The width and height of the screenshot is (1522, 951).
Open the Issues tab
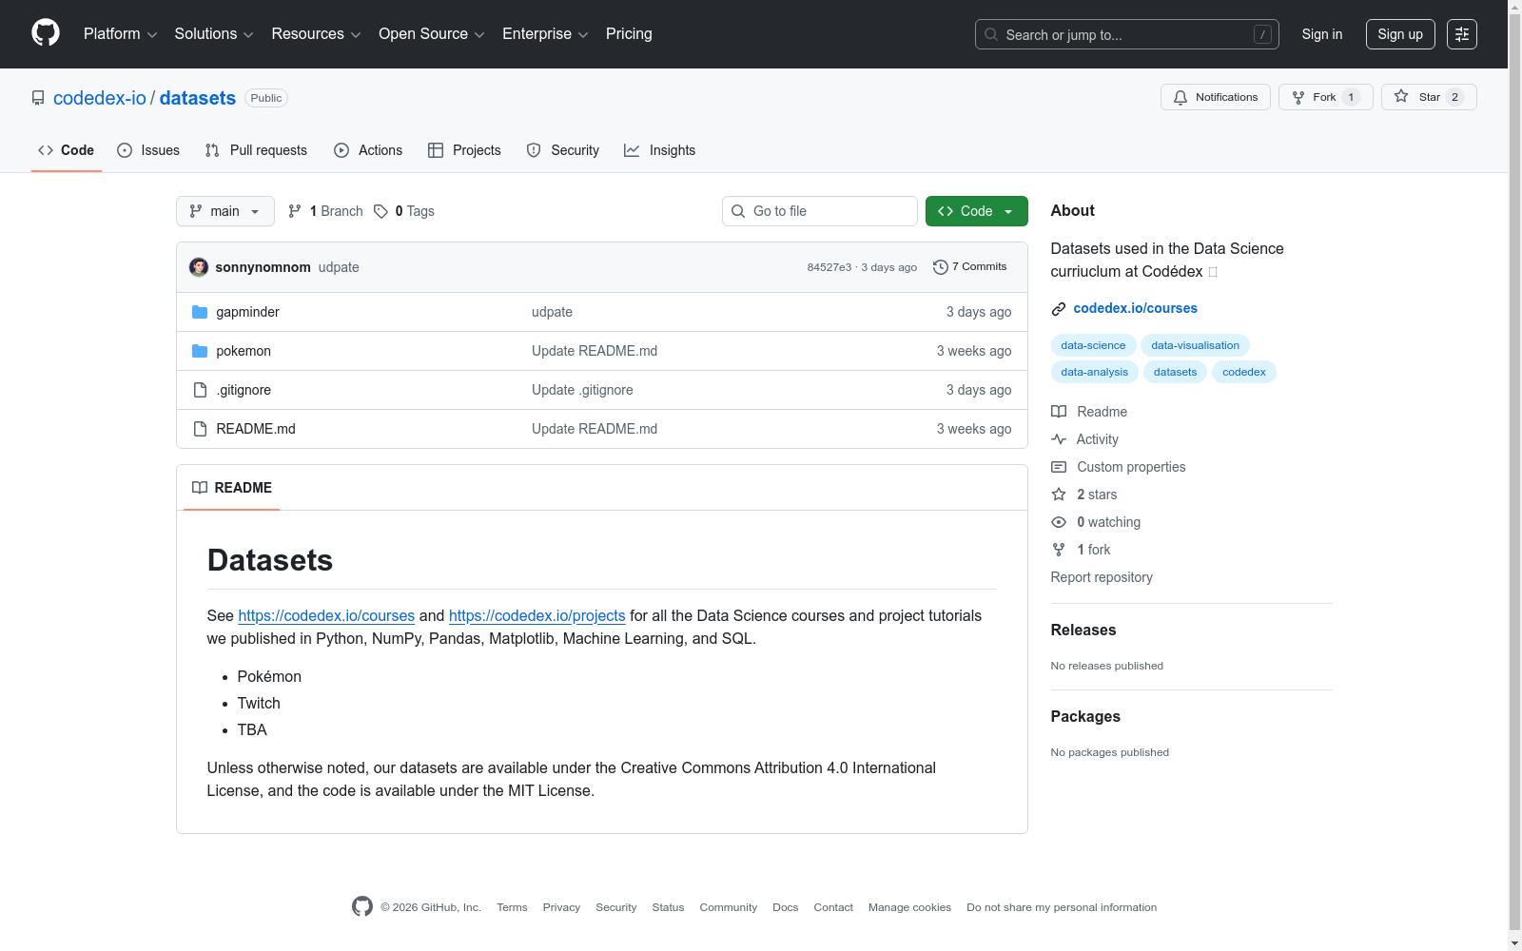point(148,150)
